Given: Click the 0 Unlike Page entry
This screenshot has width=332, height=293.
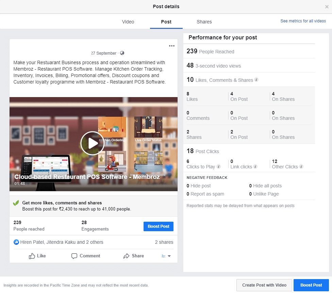Looking at the screenshot, I should coord(264,194).
